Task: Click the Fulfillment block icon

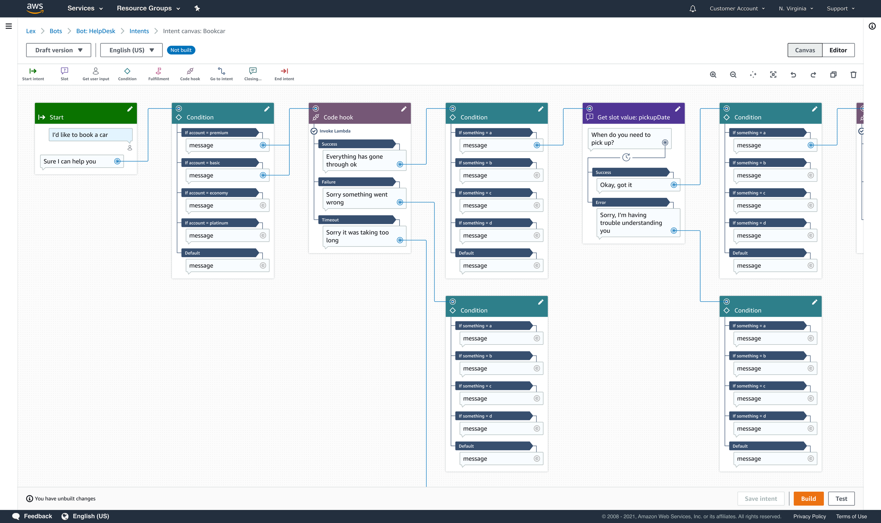Action: click(x=158, y=74)
